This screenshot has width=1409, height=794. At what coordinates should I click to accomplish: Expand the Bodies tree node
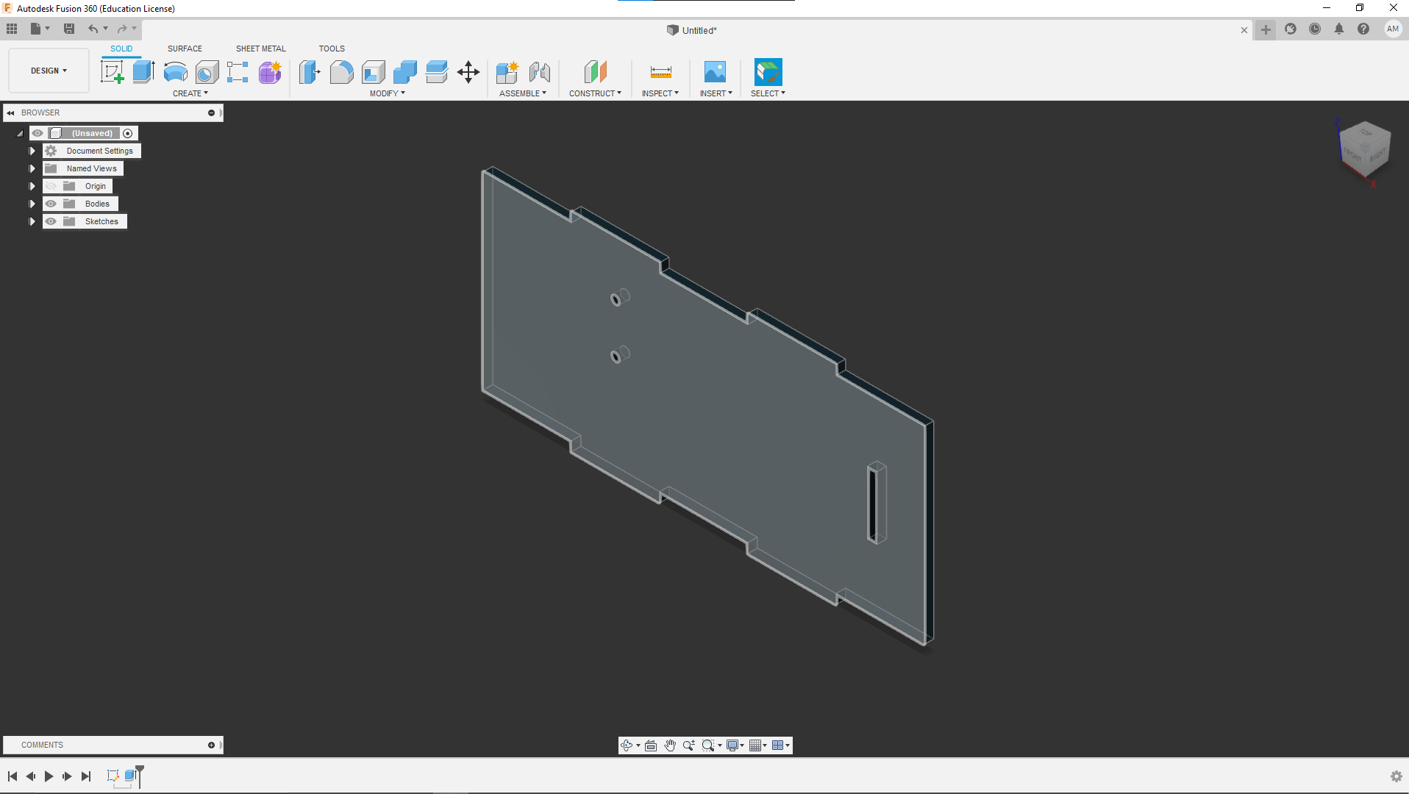pos(32,204)
